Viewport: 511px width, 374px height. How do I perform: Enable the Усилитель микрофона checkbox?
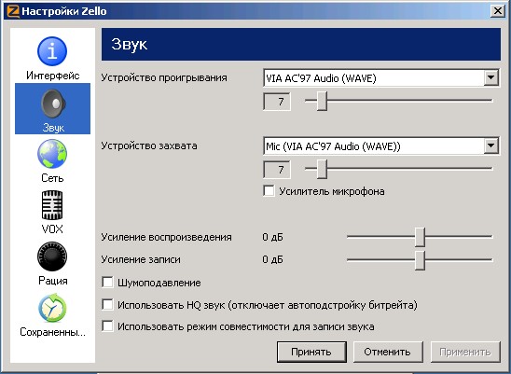point(269,191)
